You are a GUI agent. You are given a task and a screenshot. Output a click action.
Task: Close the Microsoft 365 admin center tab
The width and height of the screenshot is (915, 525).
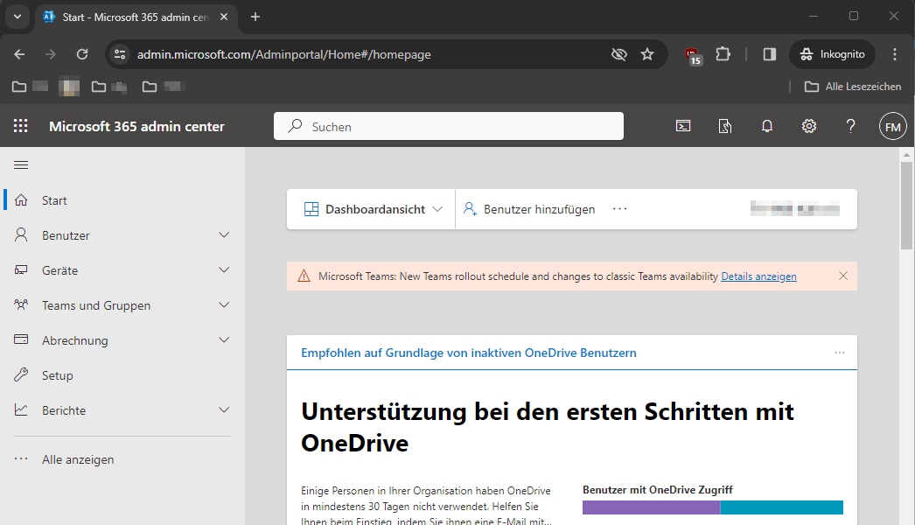click(223, 17)
